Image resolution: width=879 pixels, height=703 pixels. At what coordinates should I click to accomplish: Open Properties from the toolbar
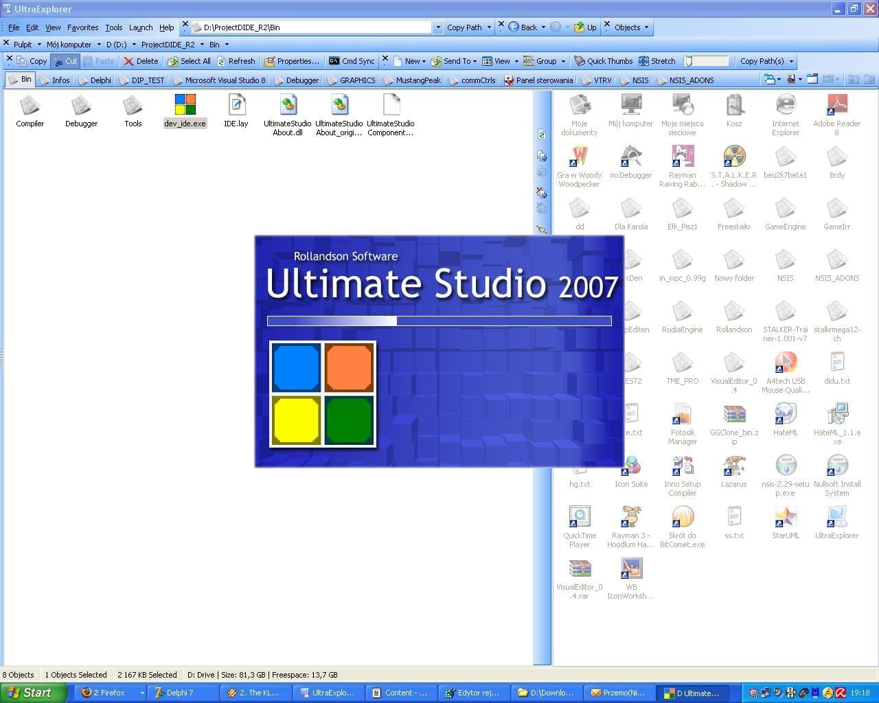click(x=292, y=61)
